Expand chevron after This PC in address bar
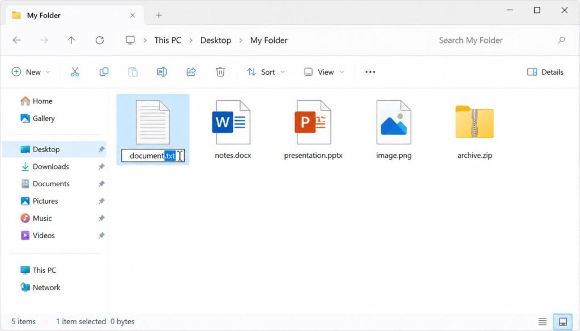The height and width of the screenshot is (331, 580). [x=191, y=40]
